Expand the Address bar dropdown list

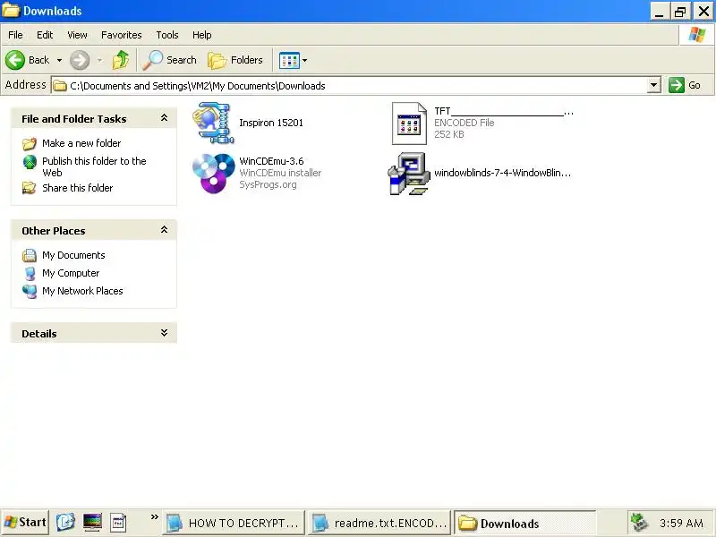click(654, 85)
